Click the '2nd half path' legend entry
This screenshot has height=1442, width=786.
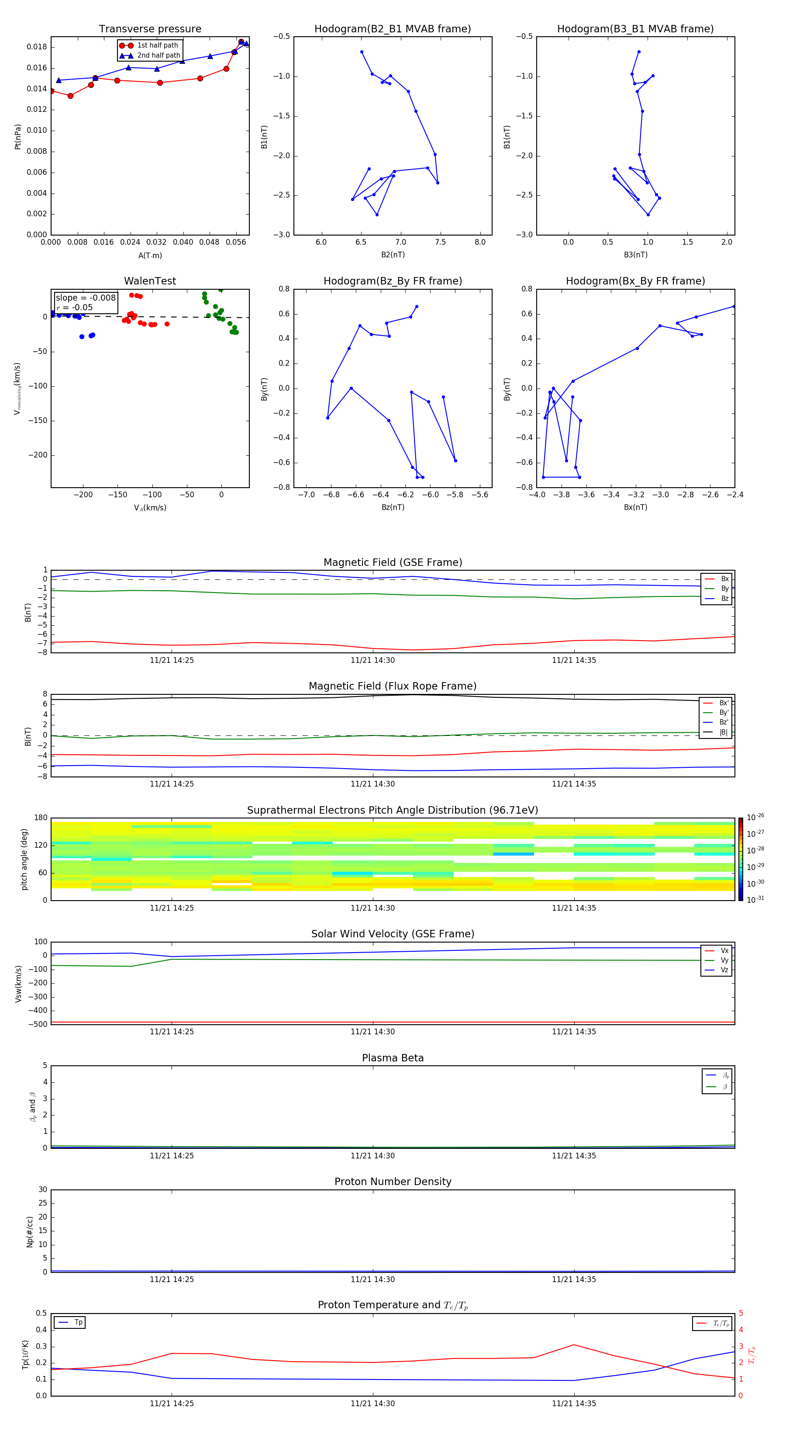point(150,55)
